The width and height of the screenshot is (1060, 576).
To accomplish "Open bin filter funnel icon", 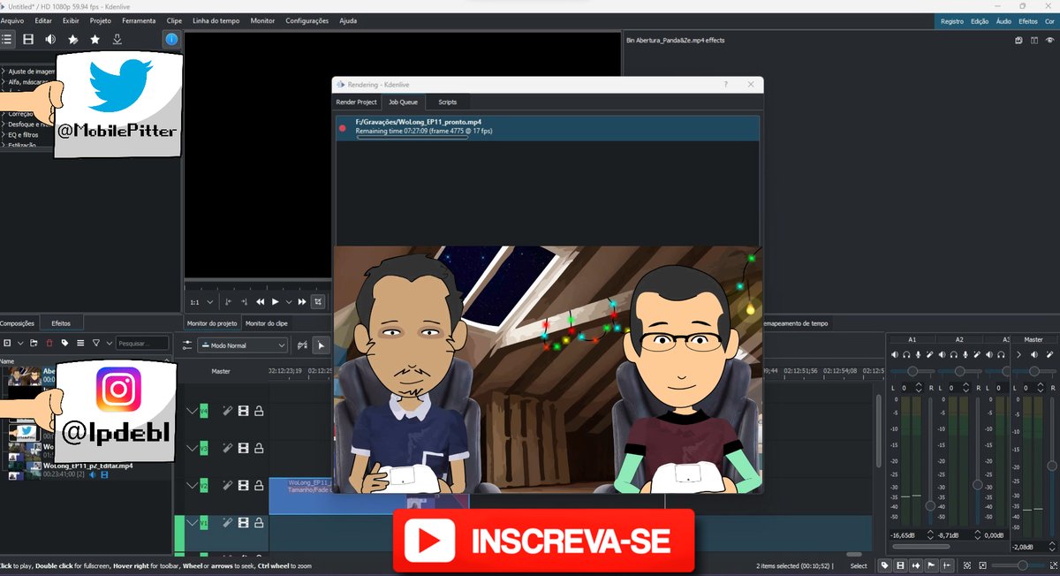I will point(96,343).
